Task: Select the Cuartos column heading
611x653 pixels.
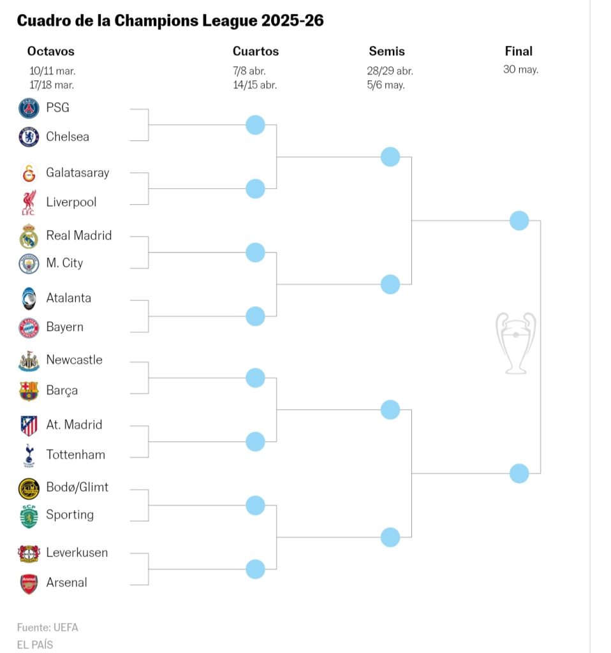Action: click(256, 52)
